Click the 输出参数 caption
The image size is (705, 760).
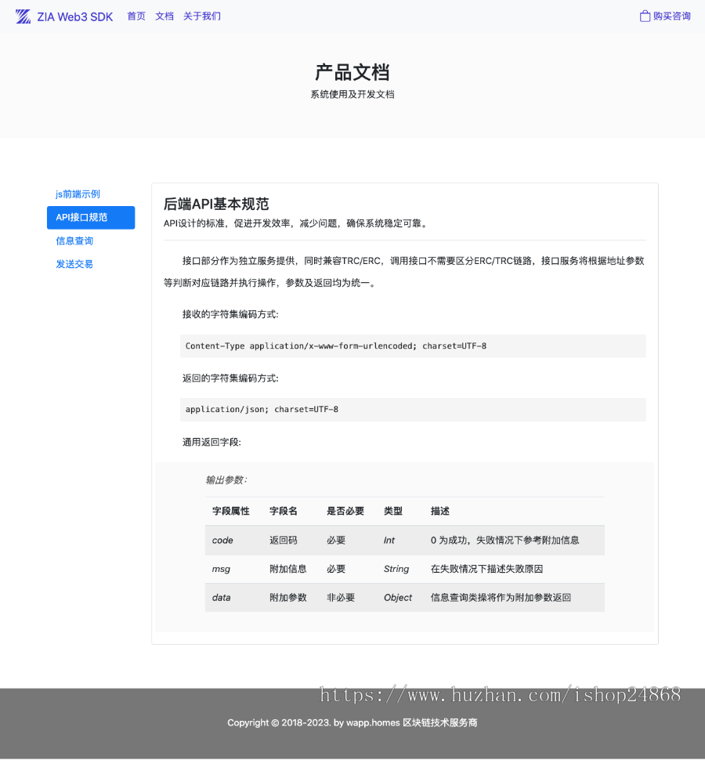click(x=226, y=480)
